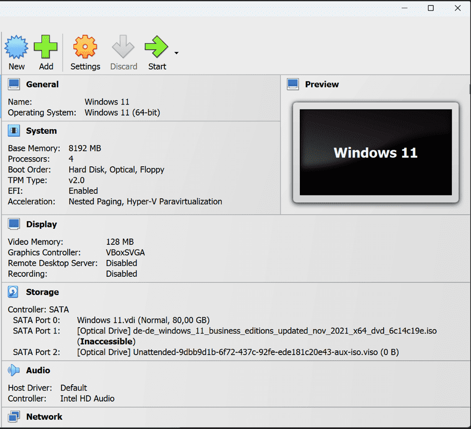The image size is (471, 429).
Task: Click the VM name value Windows 11
Action: coord(107,102)
